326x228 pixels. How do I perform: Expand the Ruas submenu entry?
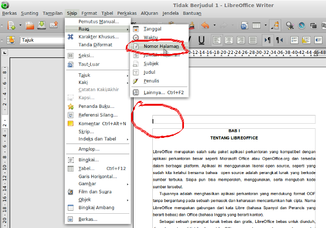click(98, 29)
